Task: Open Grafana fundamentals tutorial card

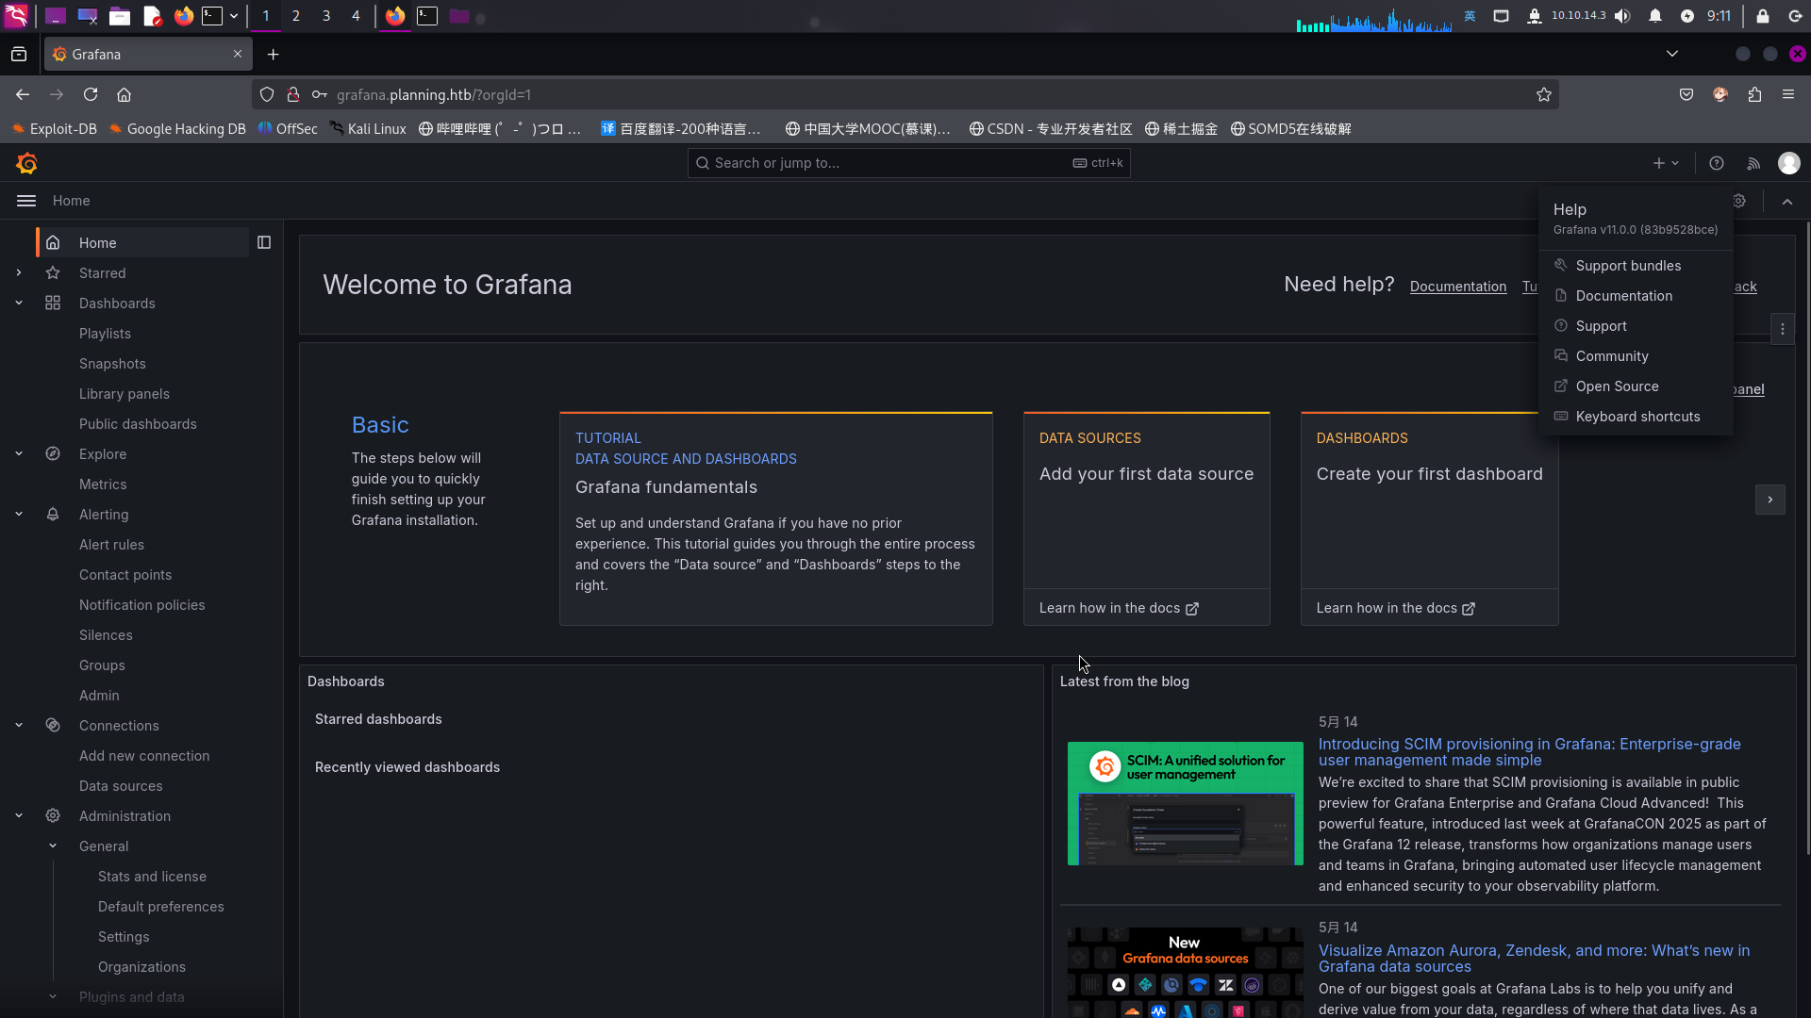Action: pyautogui.click(x=775, y=518)
